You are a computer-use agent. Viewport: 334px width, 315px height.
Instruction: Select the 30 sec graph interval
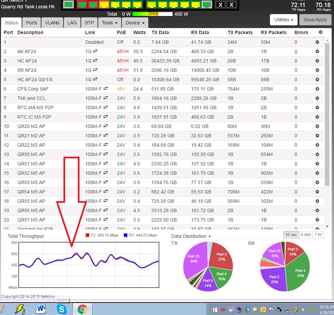coord(290,235)
